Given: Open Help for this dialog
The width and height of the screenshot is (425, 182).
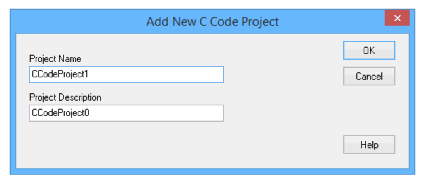Looking at the screenshot, I should click(368, 145).
